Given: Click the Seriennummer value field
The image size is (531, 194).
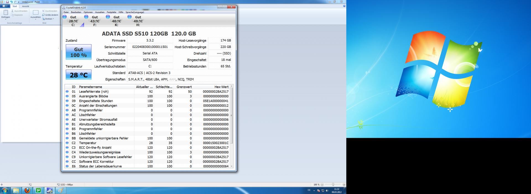Looking at the screenshot, I should [150, 47].
